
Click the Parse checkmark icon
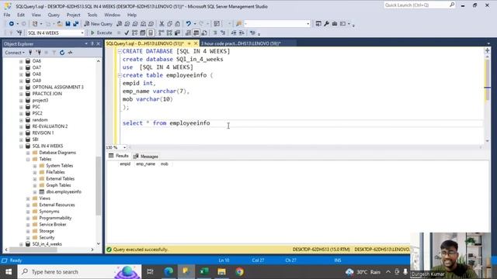click(127, 33)
